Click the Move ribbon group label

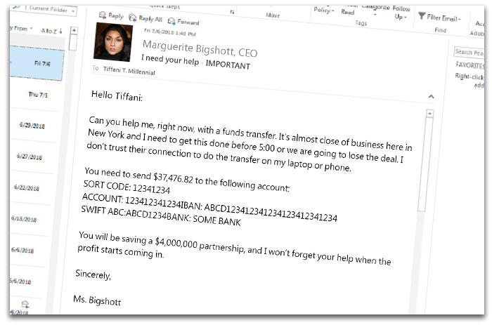[x=273, y=15]
